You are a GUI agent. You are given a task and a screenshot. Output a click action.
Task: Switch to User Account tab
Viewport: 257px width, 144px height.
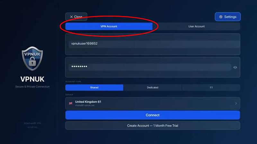pos(196,26)
